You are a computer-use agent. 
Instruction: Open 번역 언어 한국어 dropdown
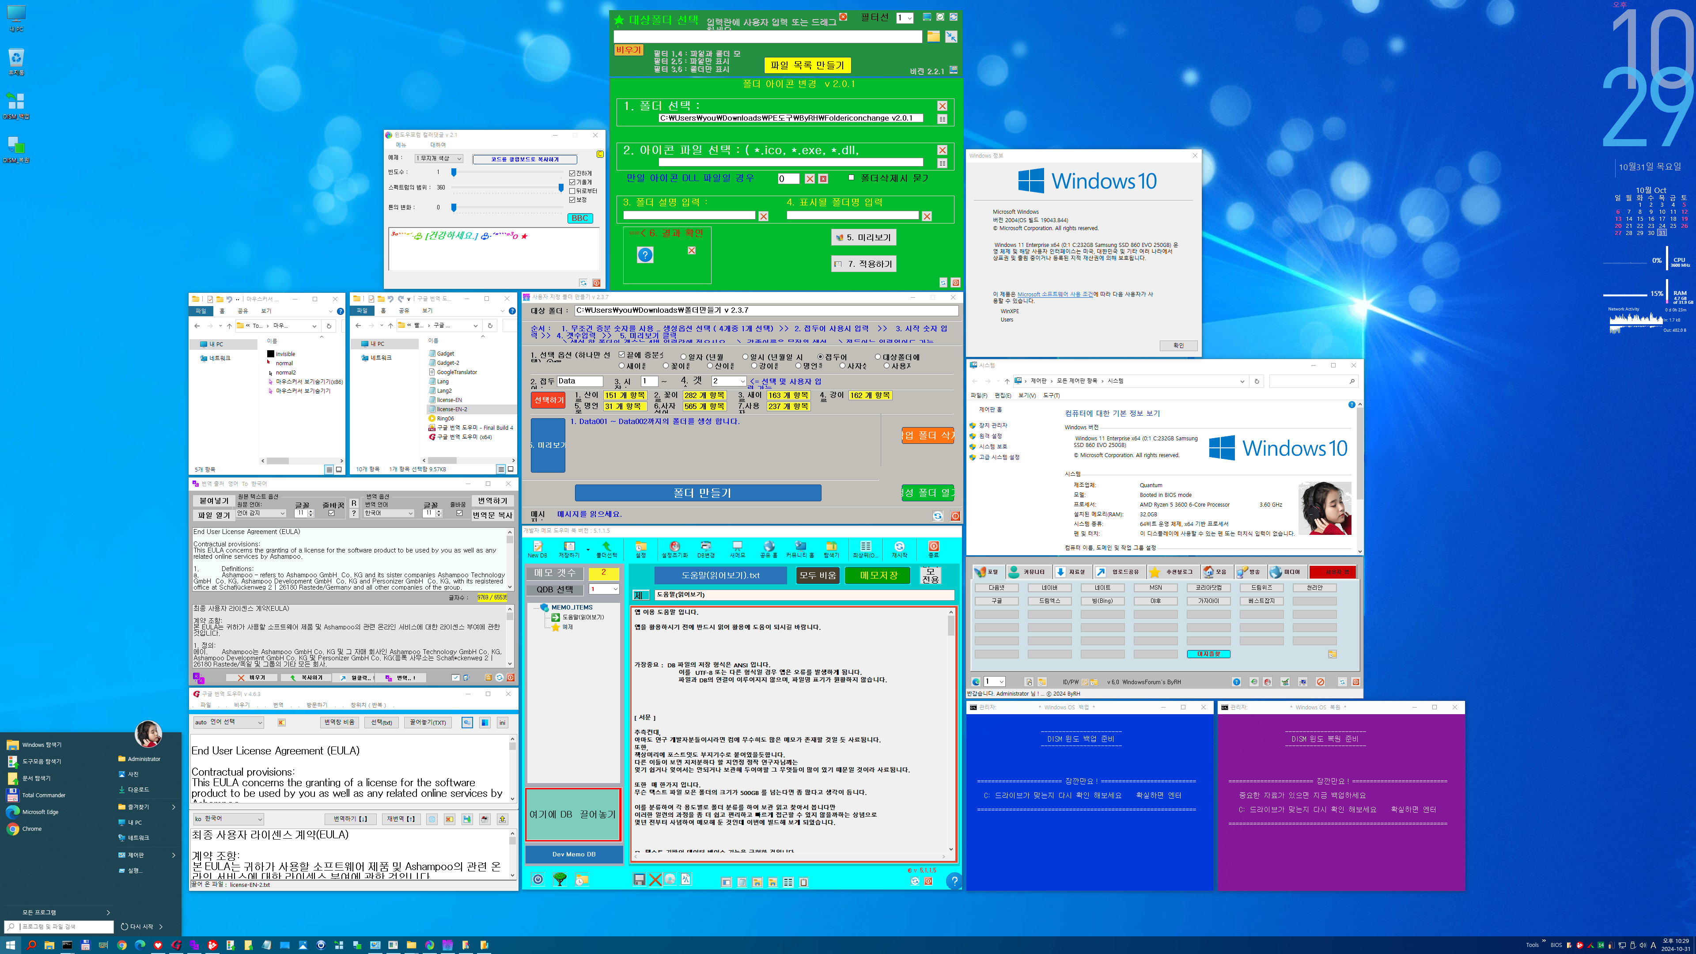389,513
